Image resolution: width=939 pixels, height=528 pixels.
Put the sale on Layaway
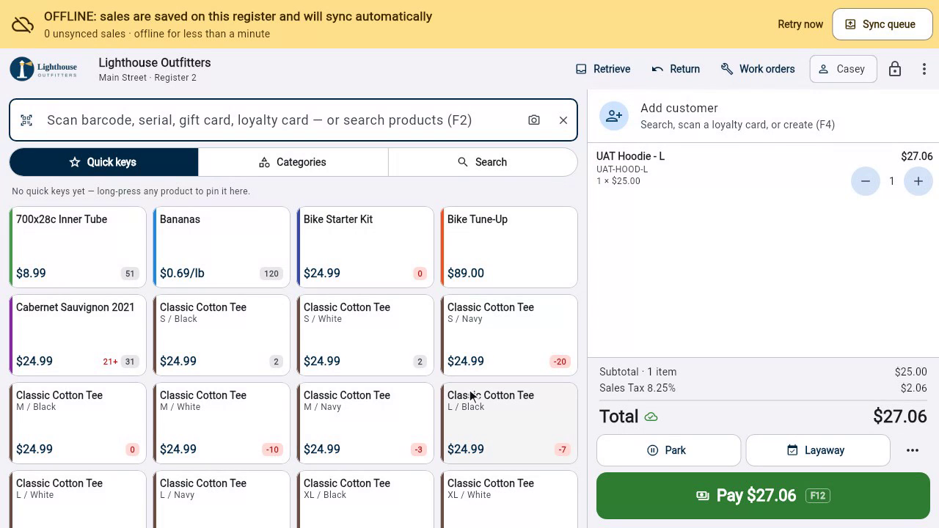[818, 450]
